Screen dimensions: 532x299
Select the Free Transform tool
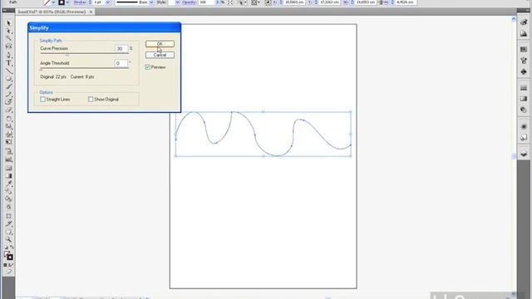click(9, 142)
